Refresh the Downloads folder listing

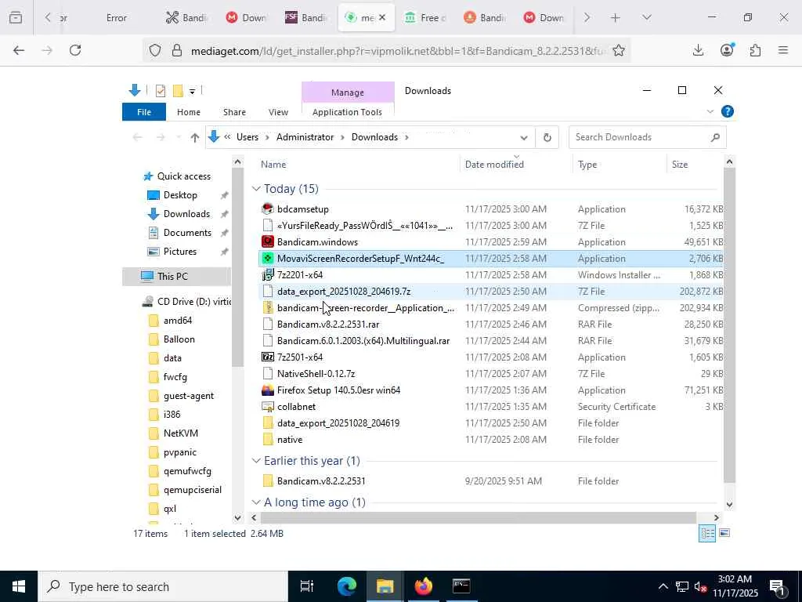coord(547,137)
